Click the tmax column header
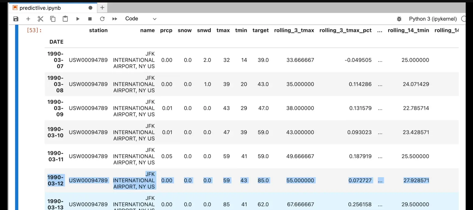 tap(223, 30)
